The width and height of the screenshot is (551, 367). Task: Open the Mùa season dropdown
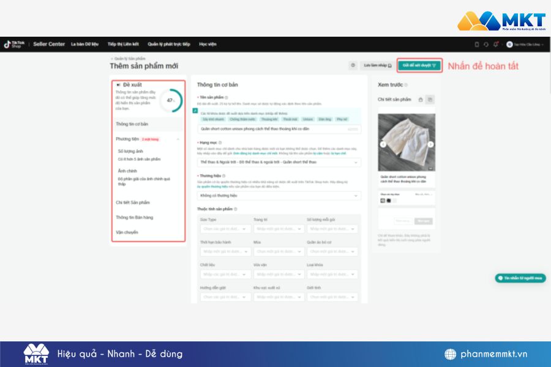[279, 251]
